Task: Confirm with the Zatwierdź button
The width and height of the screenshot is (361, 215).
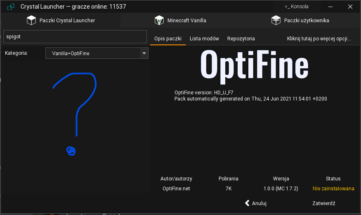Action: pos(324,203)
